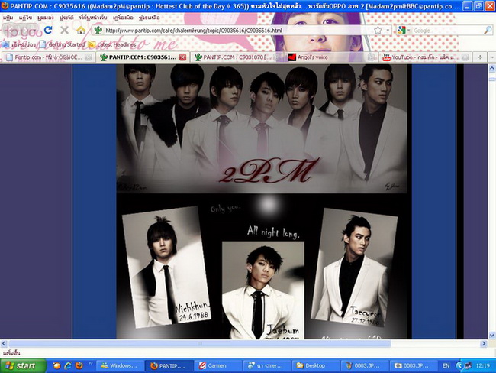Click the horizontal scrollbar right arrow
The height and width of the screenshot is (373, 496).
(484, 343)
